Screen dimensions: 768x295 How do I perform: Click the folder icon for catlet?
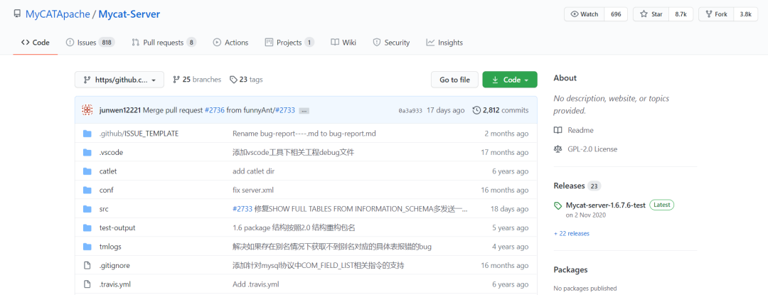click(87, 171)
